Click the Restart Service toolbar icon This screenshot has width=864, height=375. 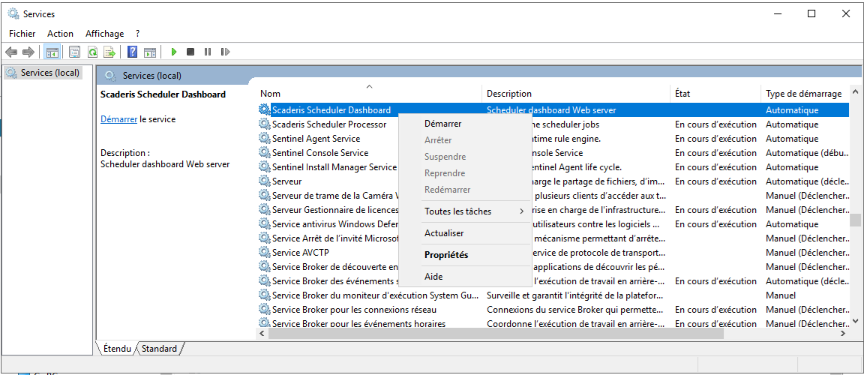[225, 52]
